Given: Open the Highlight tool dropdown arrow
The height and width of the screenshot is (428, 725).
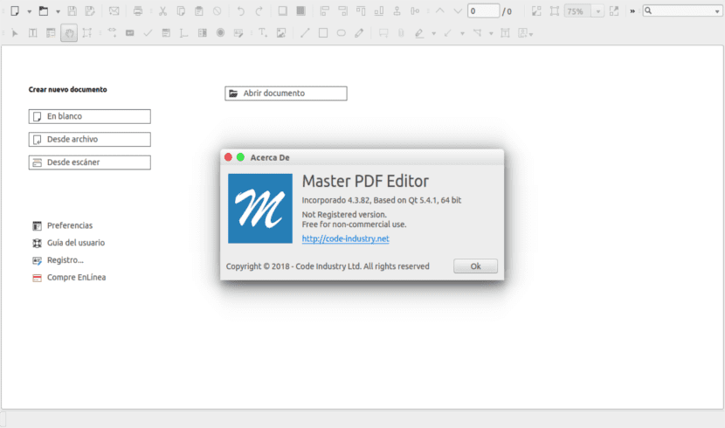Looking at the screenshot, I should point(434,33).
